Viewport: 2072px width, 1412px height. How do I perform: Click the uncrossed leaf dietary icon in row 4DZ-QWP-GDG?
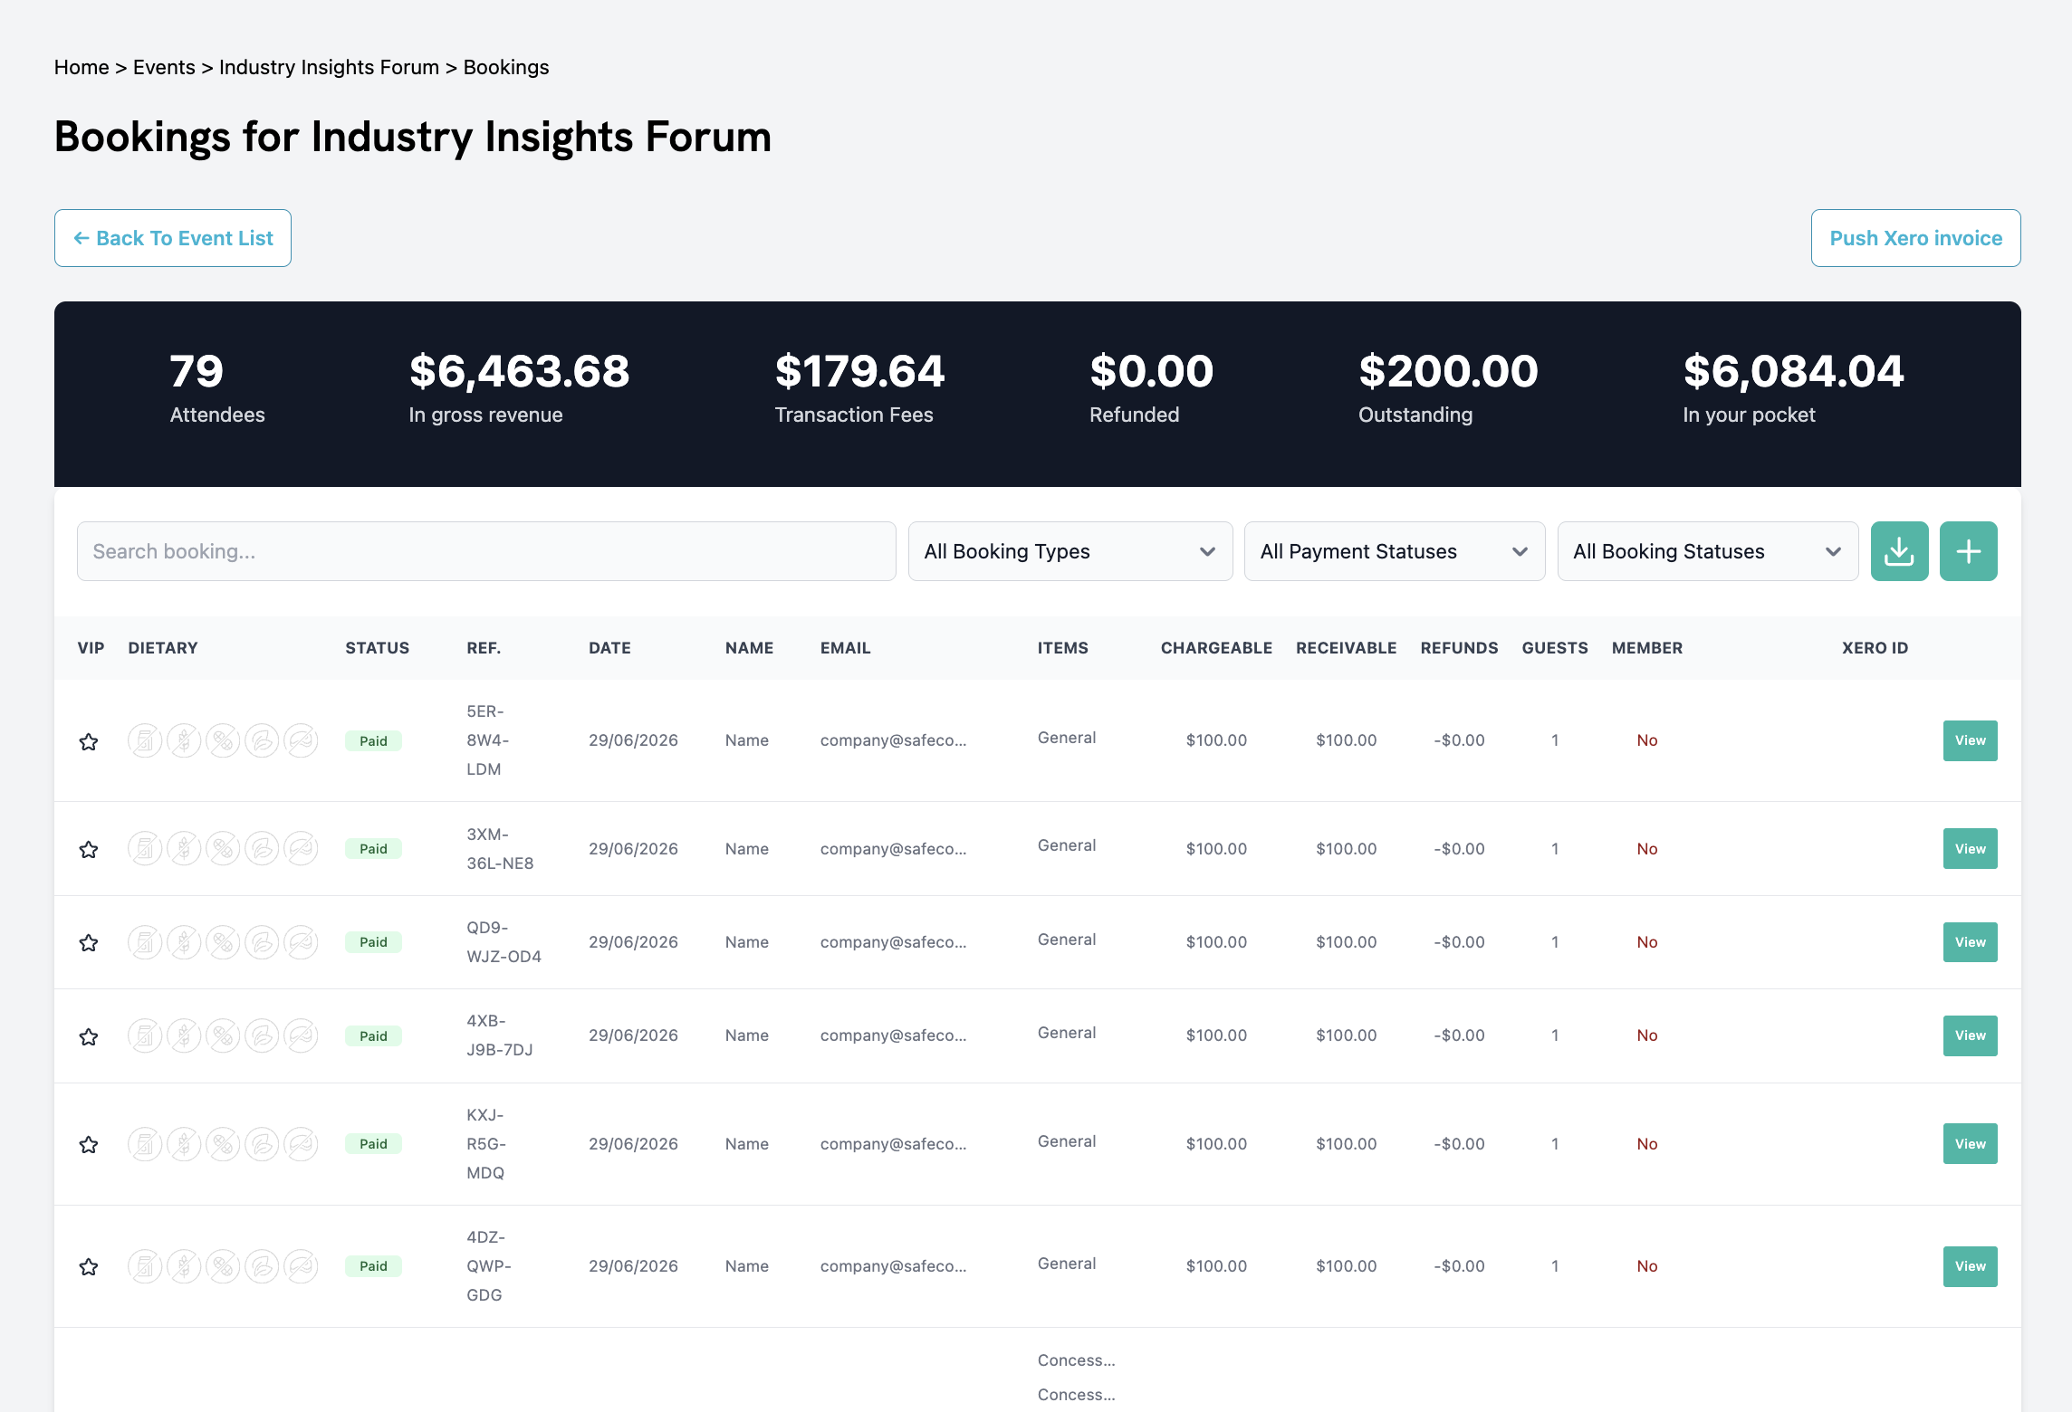tap(262, 1266)
